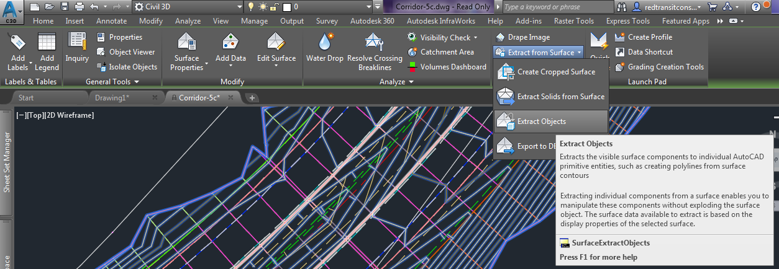Open the Express Tools ribbon tab

pos(627,21)
